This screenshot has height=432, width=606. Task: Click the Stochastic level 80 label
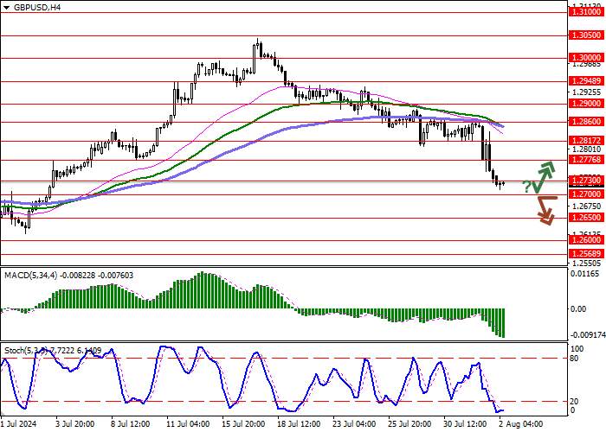574,359
